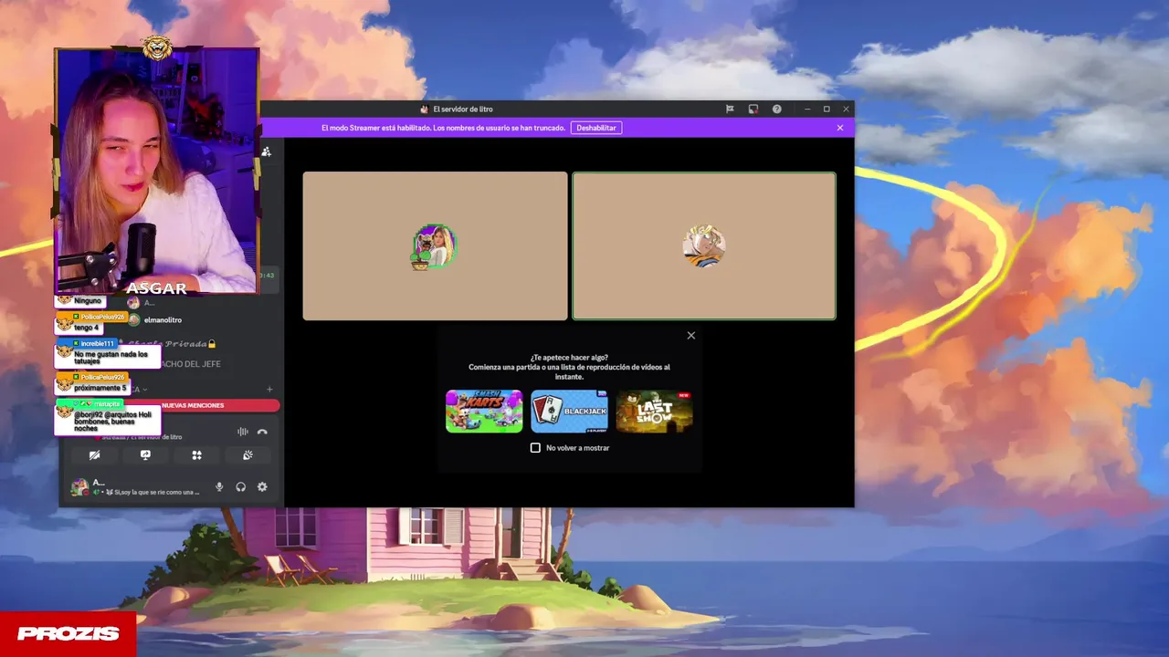Open the soundboard button
1169x657 pixels.
click(247, 455)
